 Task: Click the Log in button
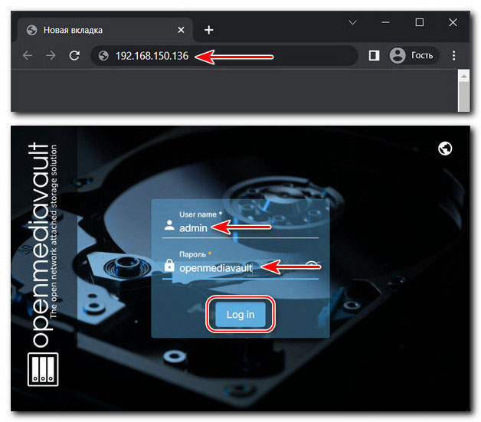[240, 314]
